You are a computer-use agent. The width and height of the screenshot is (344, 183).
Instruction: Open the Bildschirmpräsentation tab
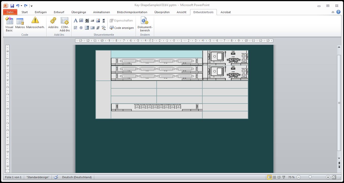pos(132,12)
